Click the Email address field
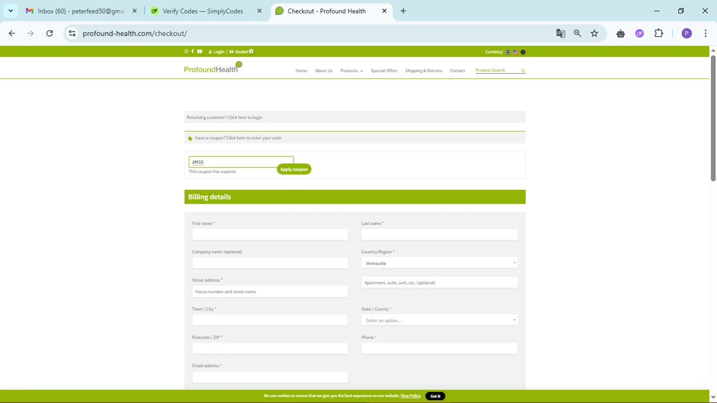 tap(270, 377)
